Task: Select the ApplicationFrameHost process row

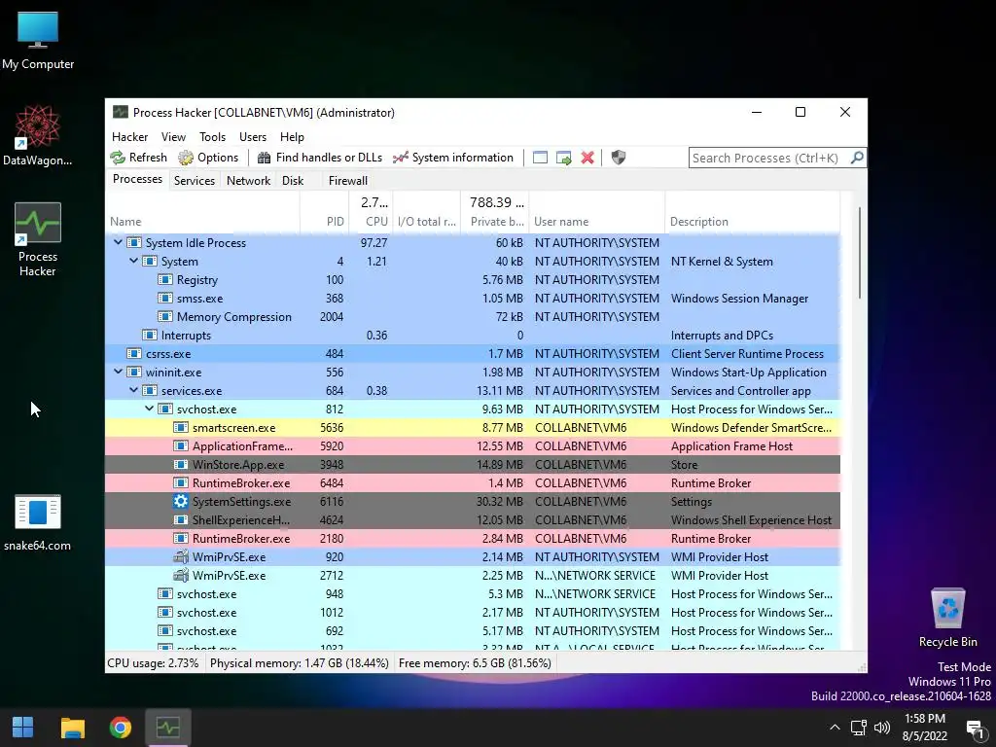Action: point(473,445)
